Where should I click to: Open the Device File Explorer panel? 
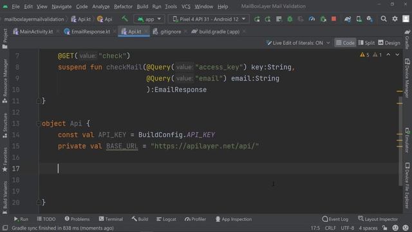tap(407, 185)
